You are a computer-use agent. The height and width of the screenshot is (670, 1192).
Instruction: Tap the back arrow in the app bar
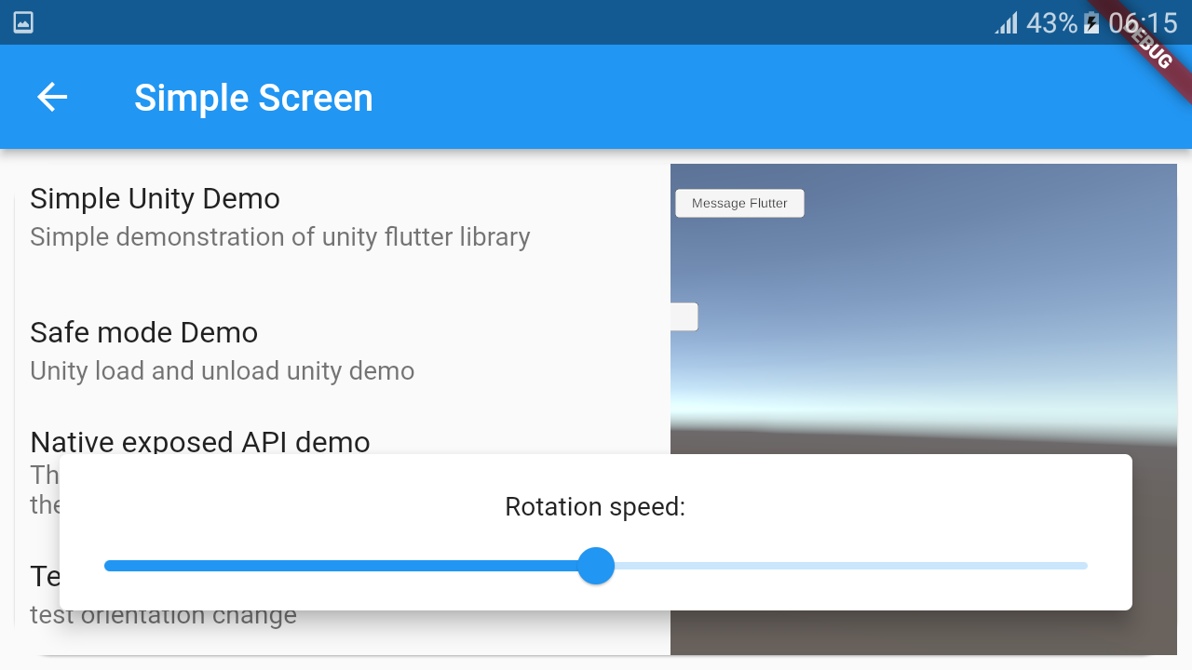[x=51, y=97]
